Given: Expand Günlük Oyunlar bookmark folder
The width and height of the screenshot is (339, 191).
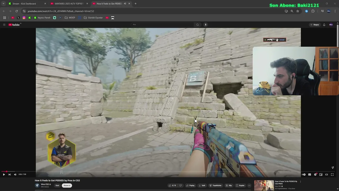Looking at the screenshot, I should click(x=93, y=18).
